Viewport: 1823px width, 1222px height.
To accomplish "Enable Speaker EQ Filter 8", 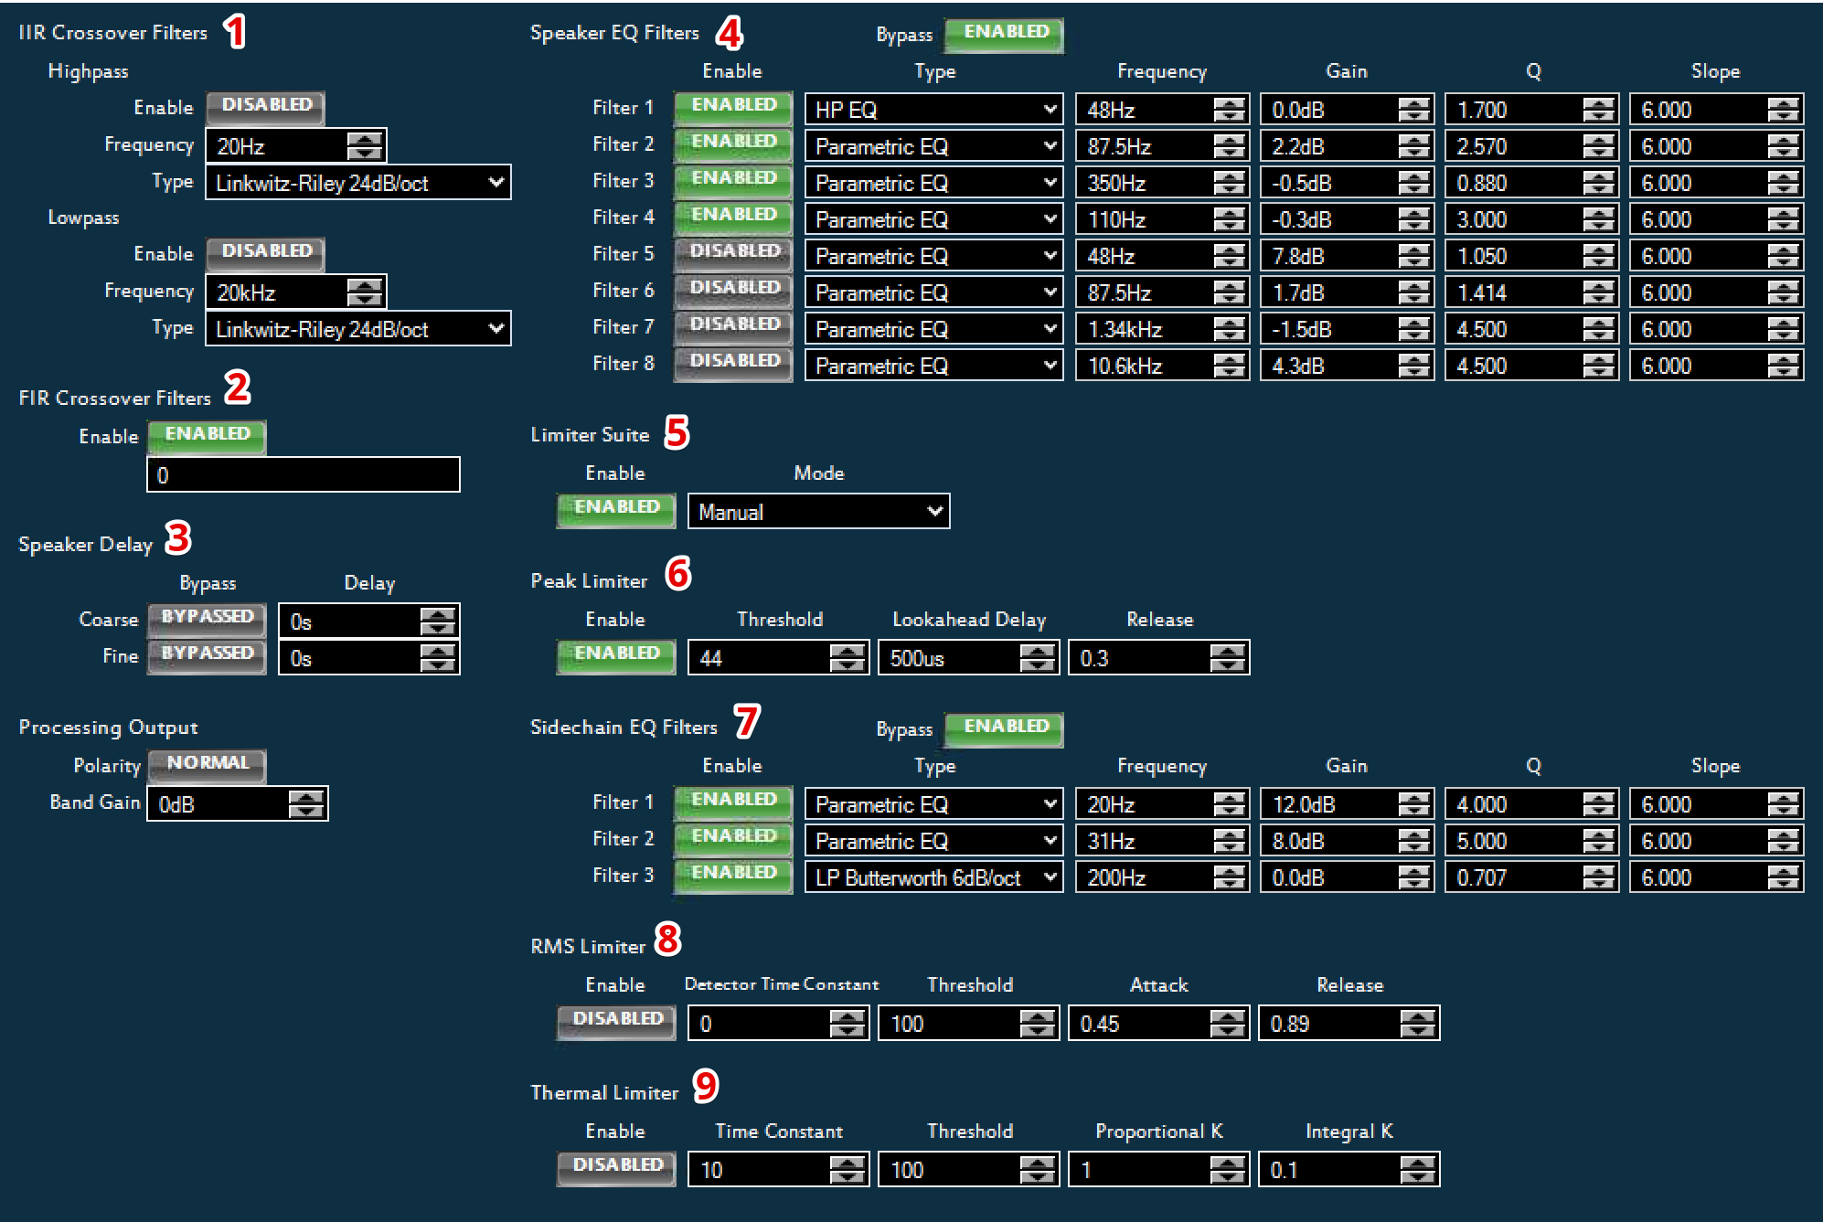I will [x=733, y=363].
